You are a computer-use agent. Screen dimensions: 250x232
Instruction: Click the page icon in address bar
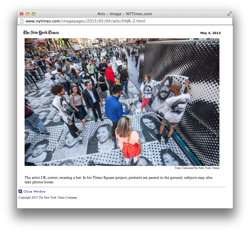coord(22,21)
